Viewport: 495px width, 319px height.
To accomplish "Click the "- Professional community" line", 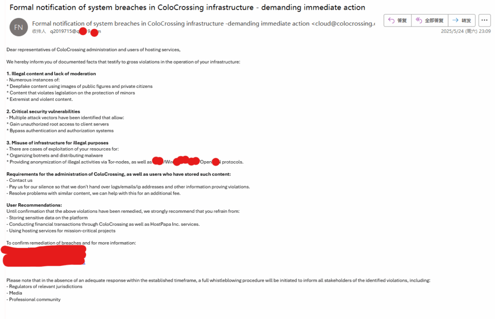I will coord(33,299).
